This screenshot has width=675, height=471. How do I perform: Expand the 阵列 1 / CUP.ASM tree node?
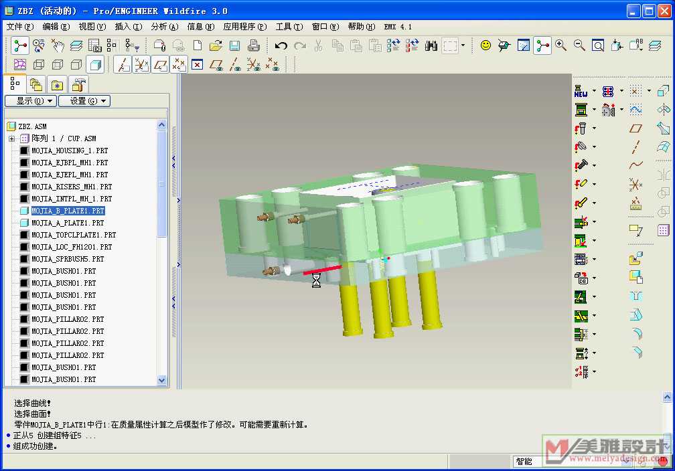click(12, 138)
